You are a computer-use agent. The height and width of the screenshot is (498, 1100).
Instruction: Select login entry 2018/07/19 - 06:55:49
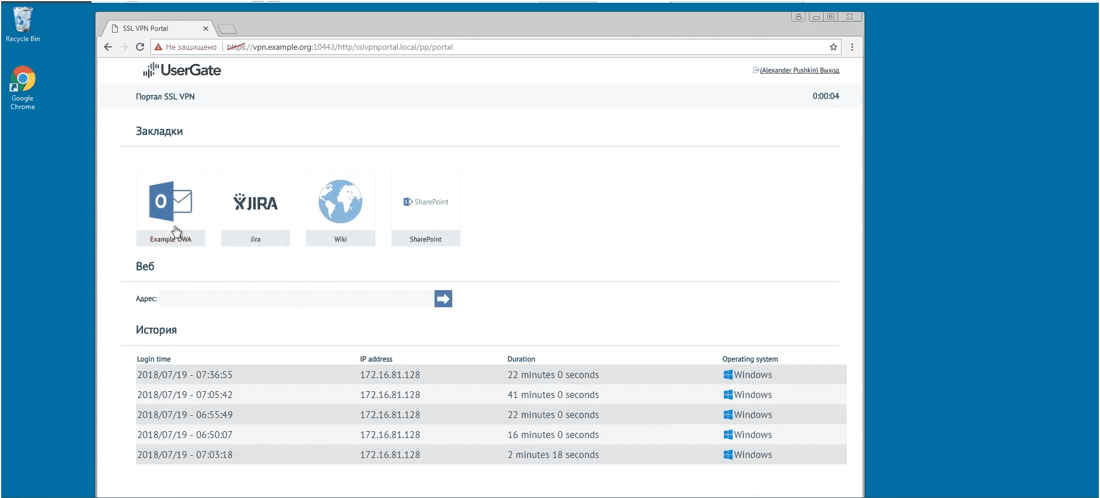pyautogui.click(x=491, y=415)
